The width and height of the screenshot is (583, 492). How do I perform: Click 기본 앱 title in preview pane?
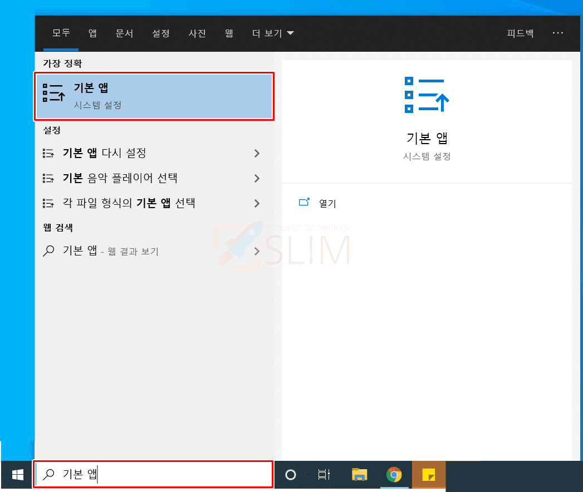coord(427,138)
